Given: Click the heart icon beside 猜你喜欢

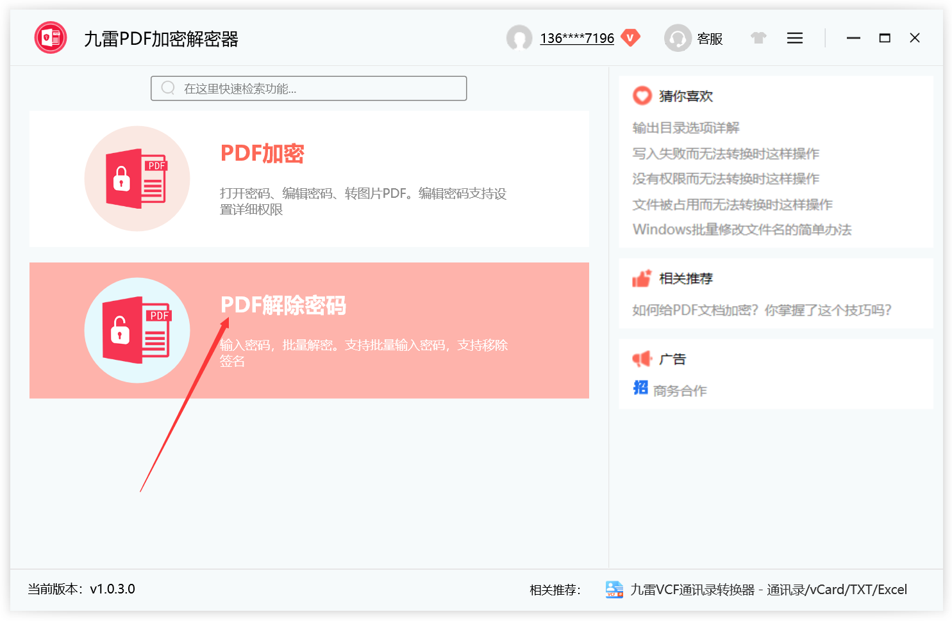Looking at the screenshot, I should pos(641,95).
